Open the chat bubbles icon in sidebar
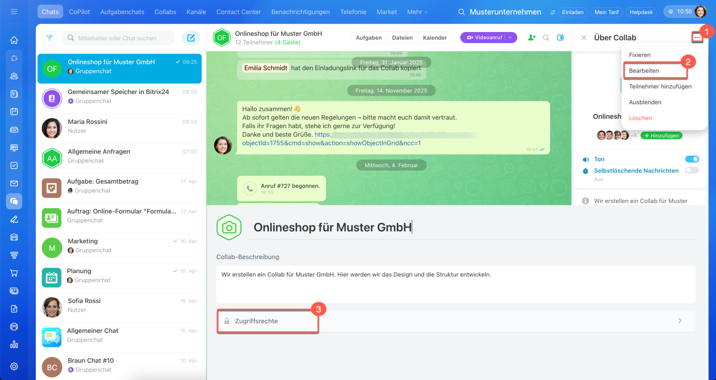This screenshot has width=716, height=380. 14,201
